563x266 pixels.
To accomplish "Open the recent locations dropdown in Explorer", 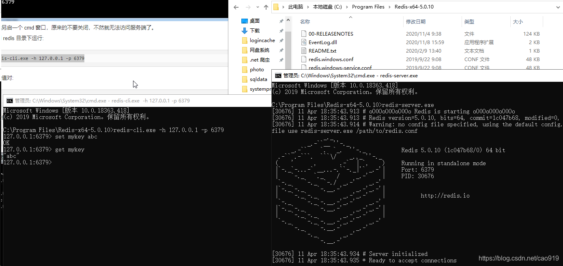I will tap(258, 7).
